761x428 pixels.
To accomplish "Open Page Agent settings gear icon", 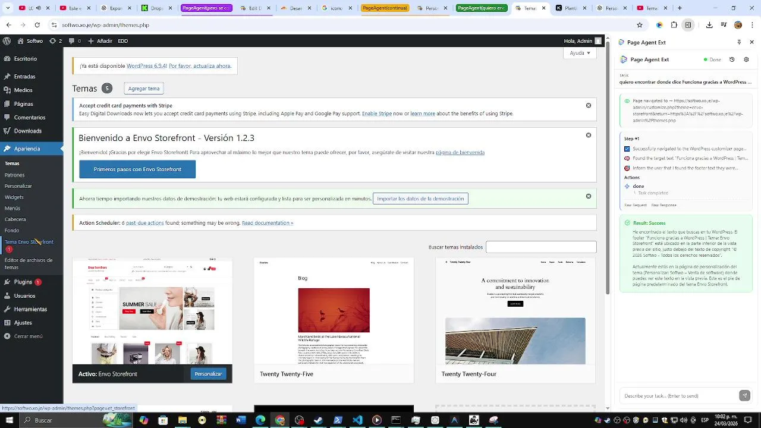I will click(746, 59).
